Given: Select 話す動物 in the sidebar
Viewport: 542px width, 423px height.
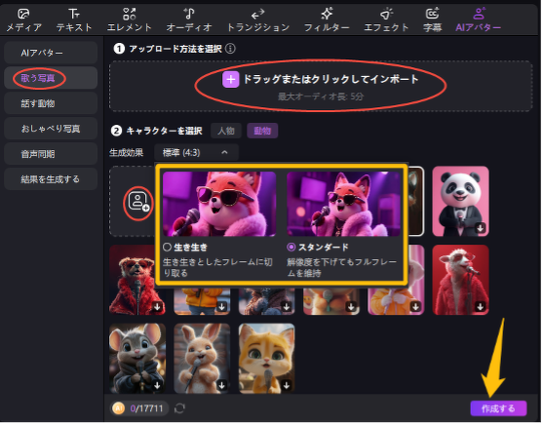Looking at the screenshot, I should (x=51, y=103).
